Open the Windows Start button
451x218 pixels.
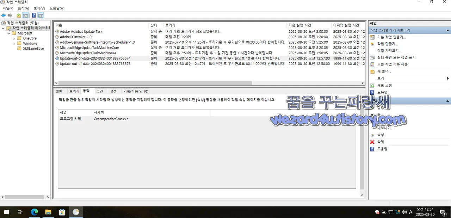click(x=6, y=212)
